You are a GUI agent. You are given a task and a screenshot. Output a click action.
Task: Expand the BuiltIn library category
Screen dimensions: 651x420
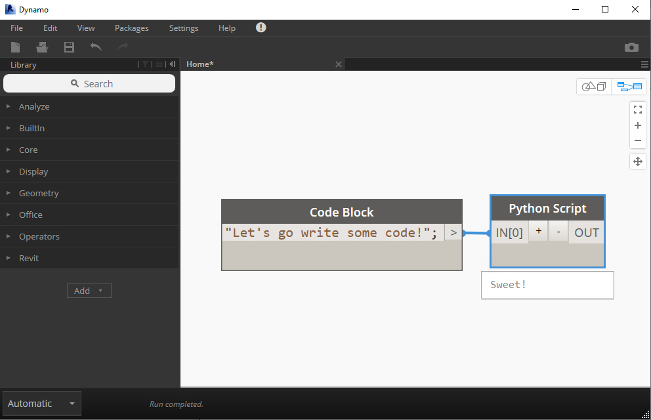pos(89,128)
